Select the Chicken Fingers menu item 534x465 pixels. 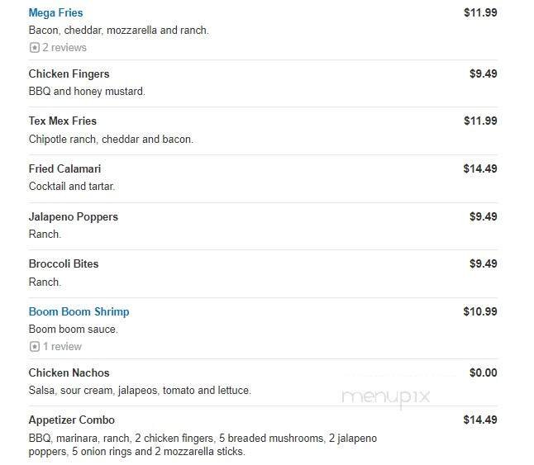click(69, 74)
